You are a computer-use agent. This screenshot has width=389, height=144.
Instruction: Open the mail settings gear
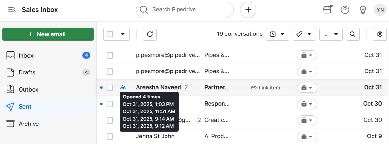[x=380, y=34]
